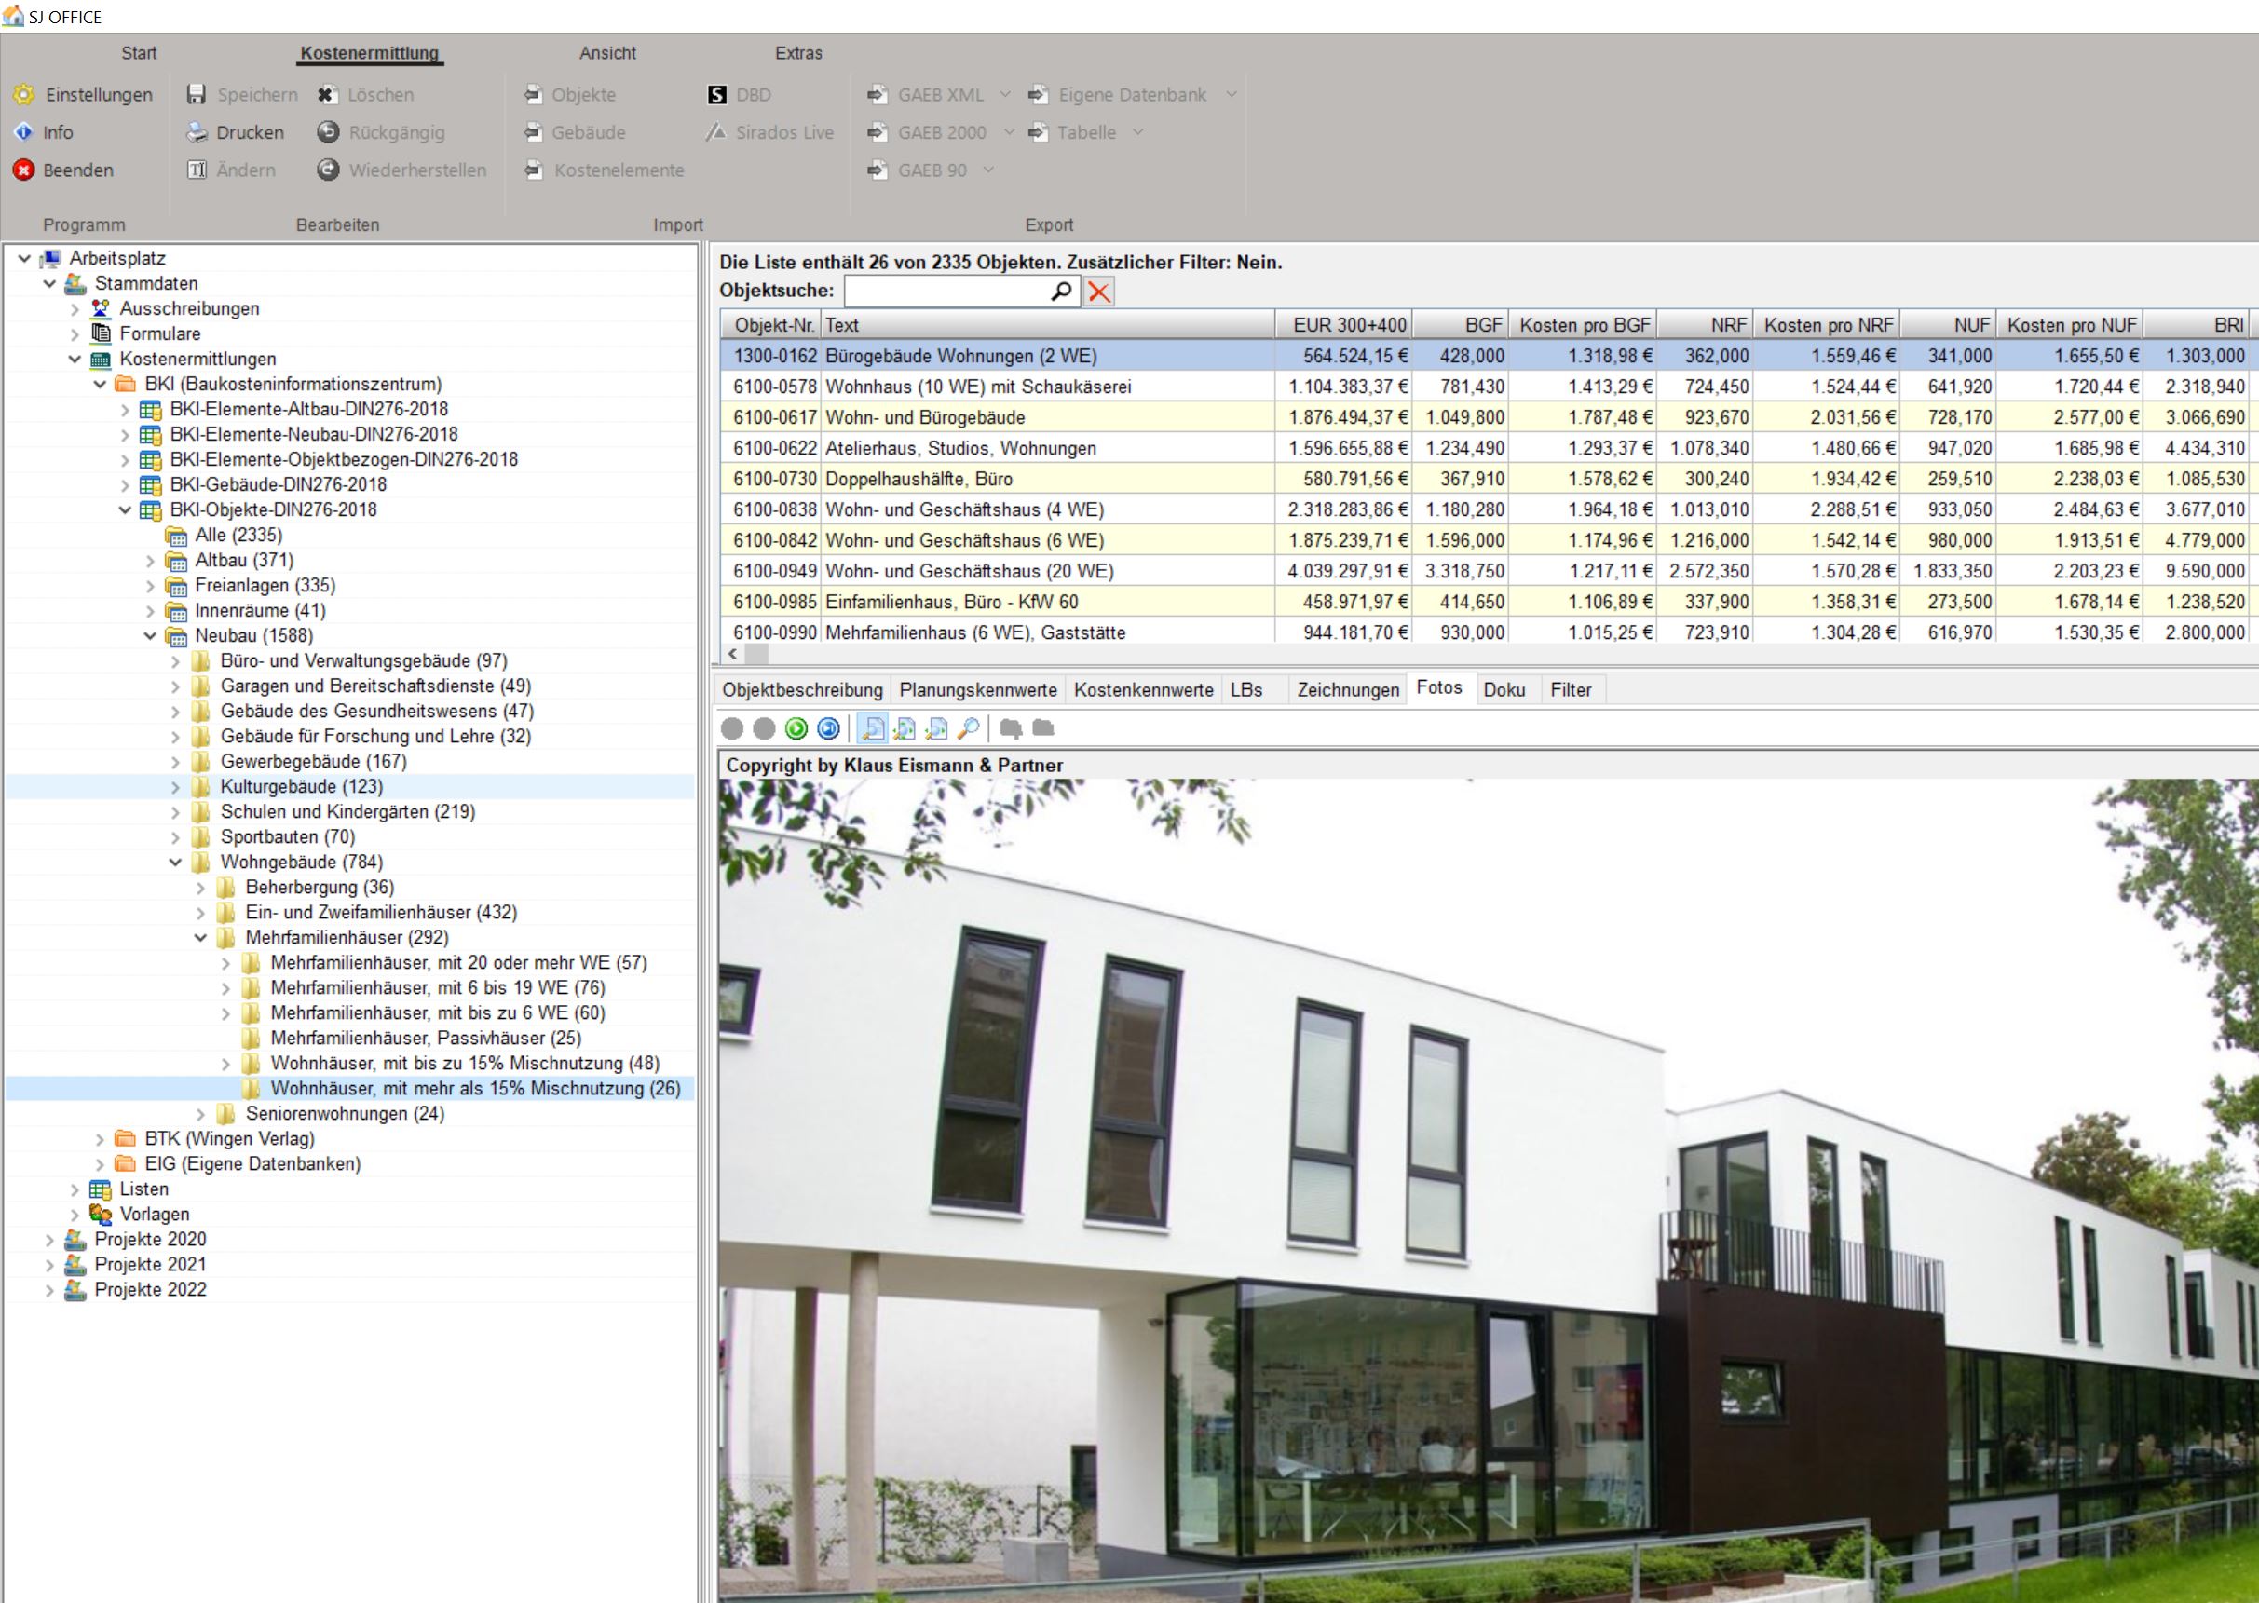This screenshot has height=1603, width=2259.
Task: Expand Projekte 2021 tree node
Action: pos(49,1265)
